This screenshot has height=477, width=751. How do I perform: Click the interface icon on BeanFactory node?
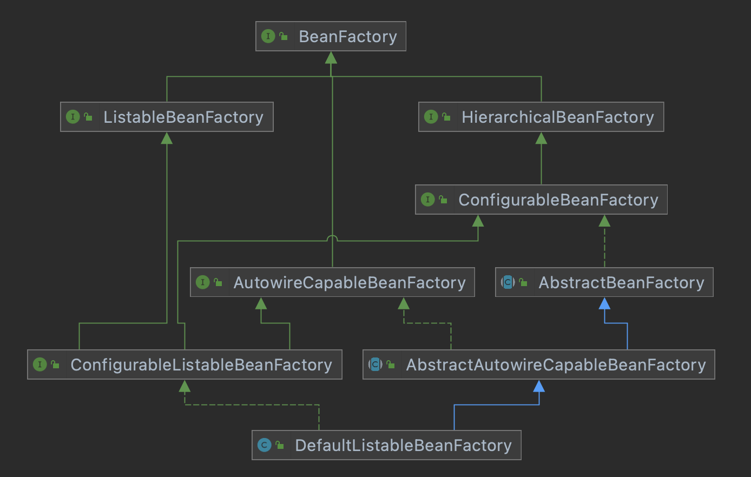(268, 36)
